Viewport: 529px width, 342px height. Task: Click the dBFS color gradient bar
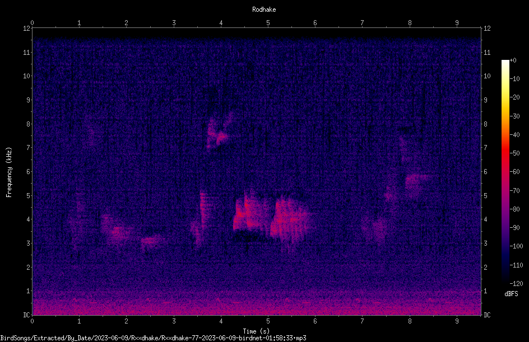click(505, 172)
